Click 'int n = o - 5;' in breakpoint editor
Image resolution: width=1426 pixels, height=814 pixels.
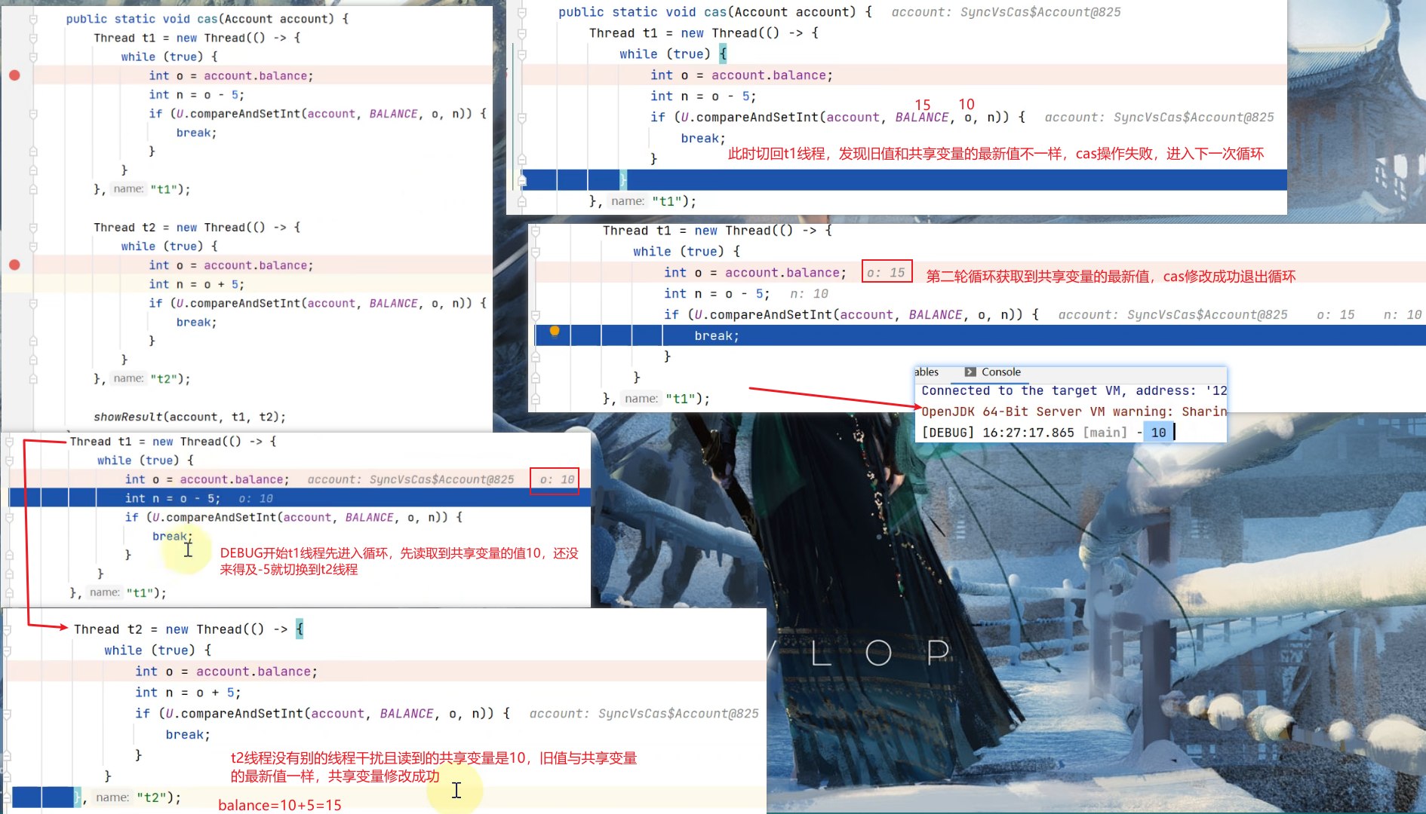tap(196, 95)
